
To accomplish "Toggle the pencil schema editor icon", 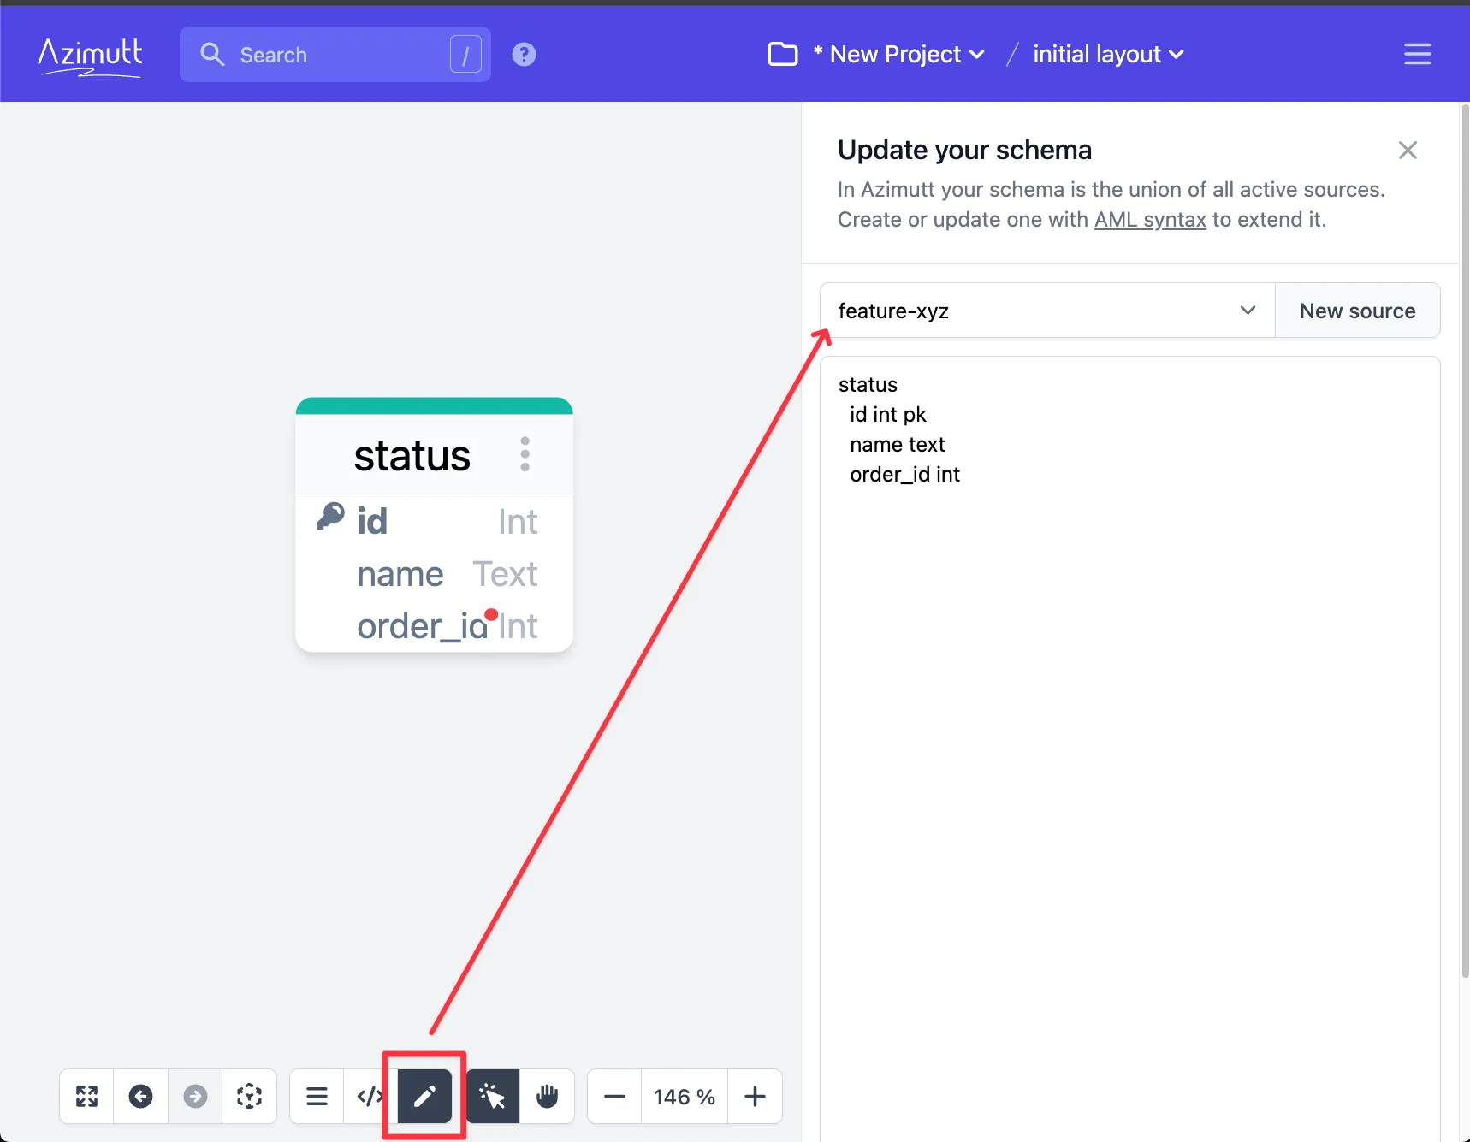I will point(424,1096).
